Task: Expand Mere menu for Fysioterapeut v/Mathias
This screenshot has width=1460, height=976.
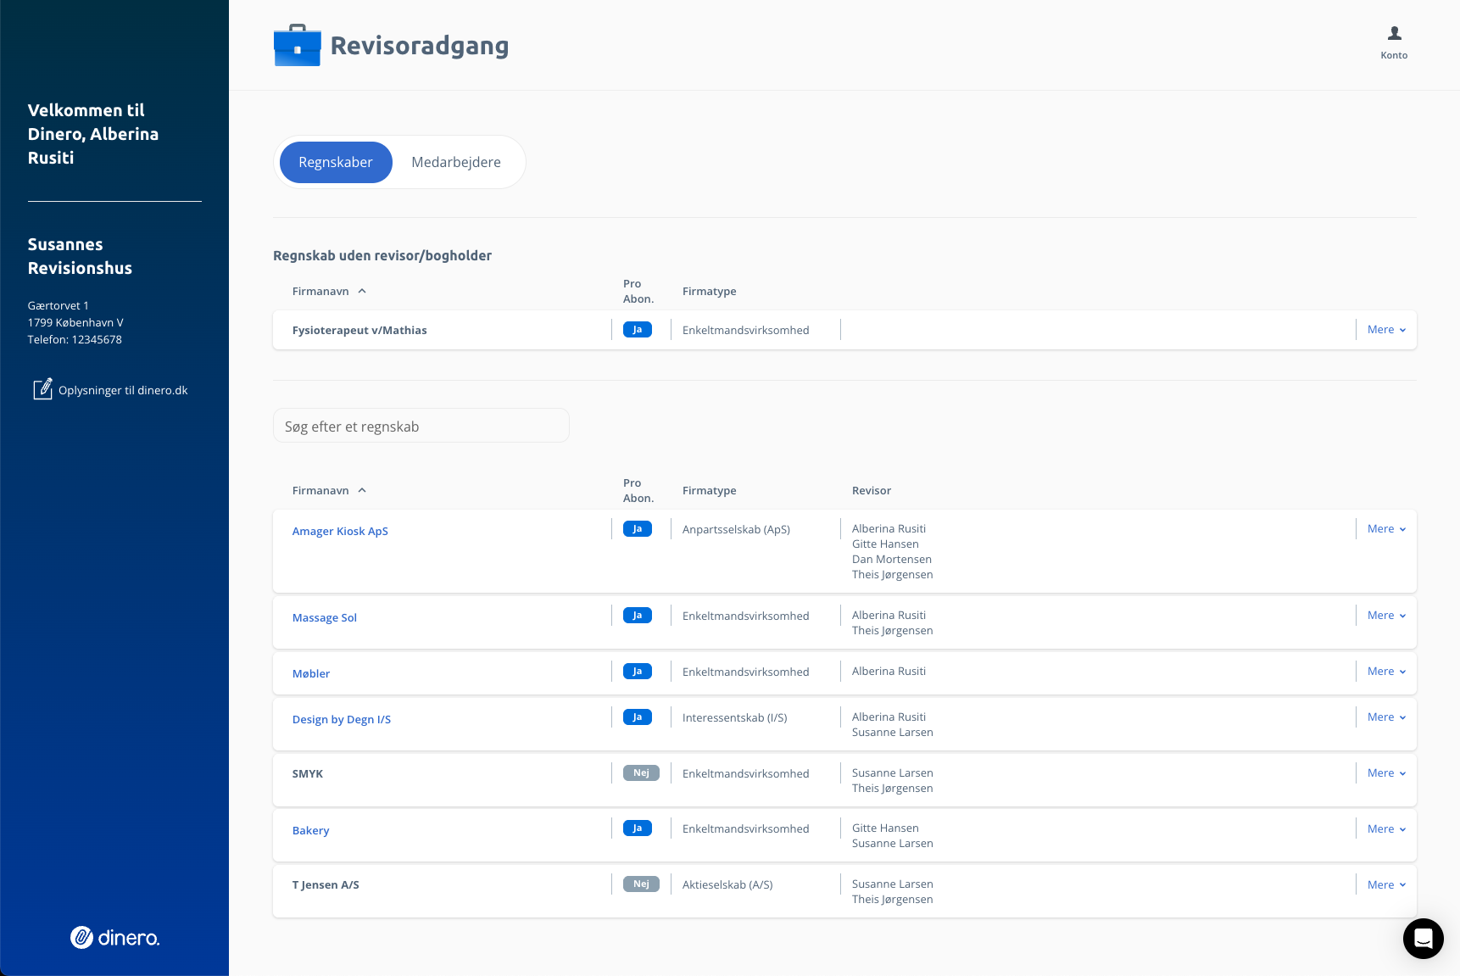Action: [1385, 330]
